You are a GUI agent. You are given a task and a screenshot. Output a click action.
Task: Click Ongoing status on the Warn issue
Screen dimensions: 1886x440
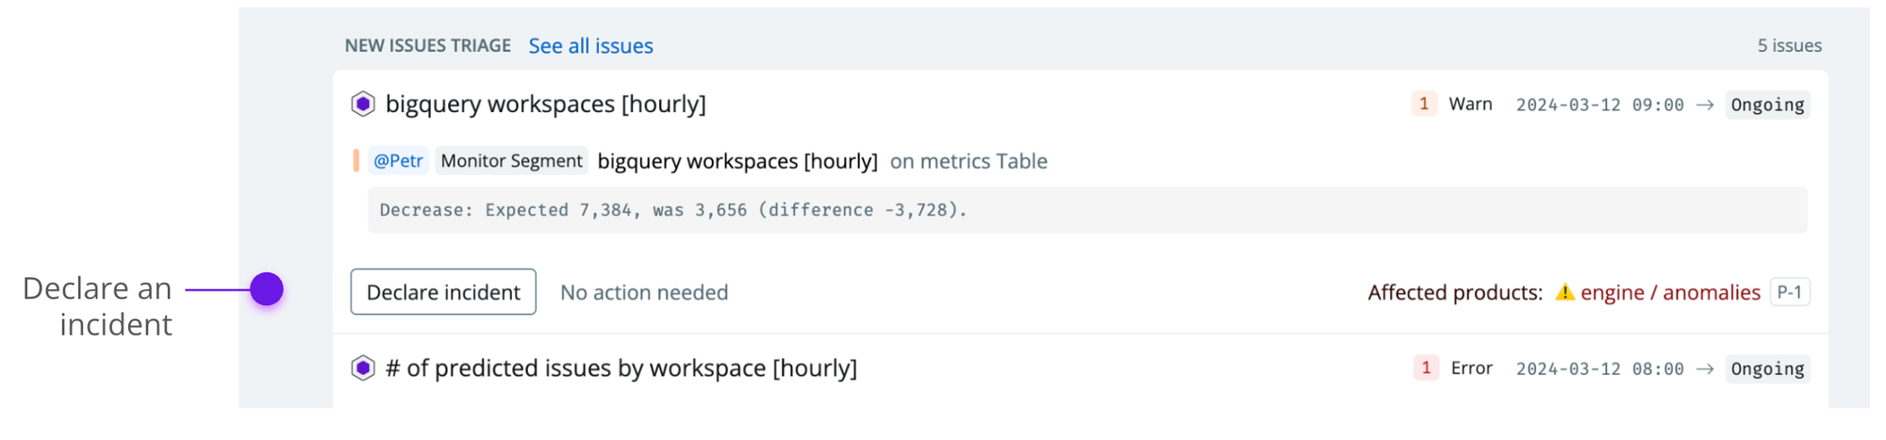[1767, 105]
